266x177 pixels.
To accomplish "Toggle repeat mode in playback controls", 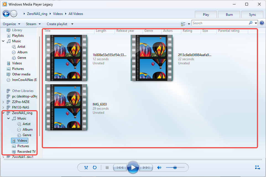I will (x=95, y=168).
